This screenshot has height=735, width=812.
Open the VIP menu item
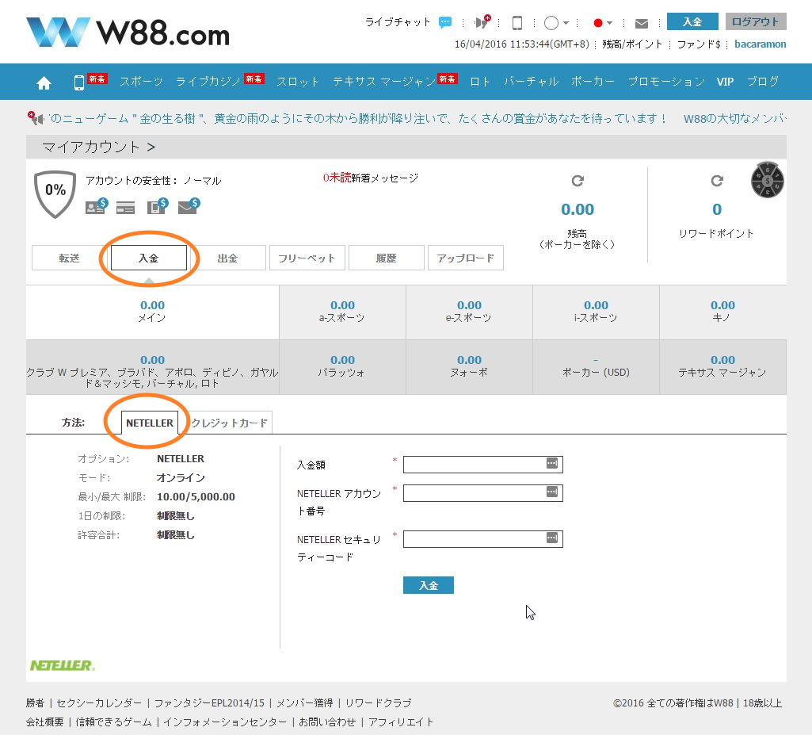725,82
